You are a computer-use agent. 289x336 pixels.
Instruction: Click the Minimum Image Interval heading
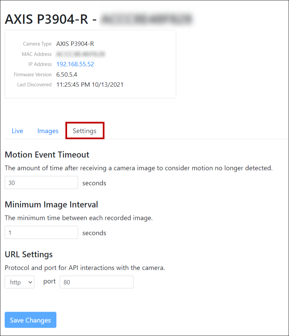[x=51, y=204]
